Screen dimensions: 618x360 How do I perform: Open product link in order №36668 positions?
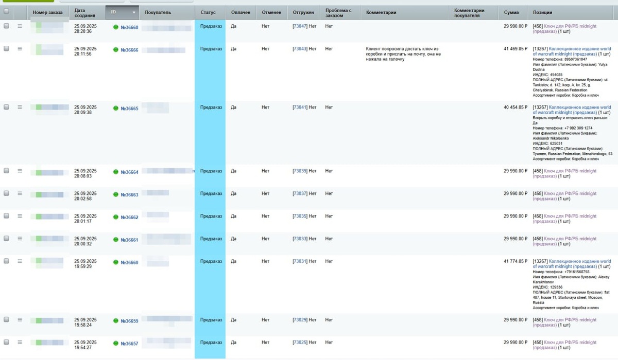pos(565,29)
